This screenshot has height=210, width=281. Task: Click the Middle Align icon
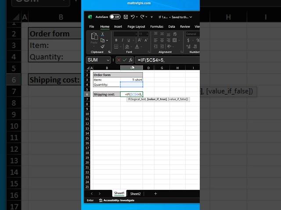click(x=162, y=34)
